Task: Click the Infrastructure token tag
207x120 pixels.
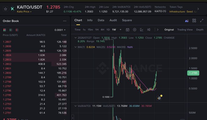Action: pos(177,12)
